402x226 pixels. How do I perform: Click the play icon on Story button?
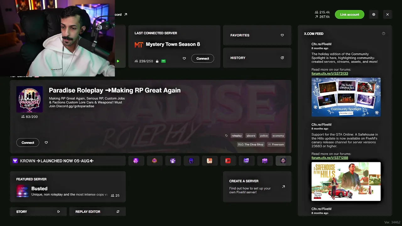[58, 212]
